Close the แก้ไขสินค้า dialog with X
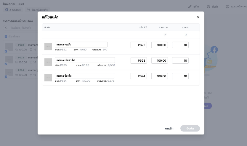 (198, 17)
